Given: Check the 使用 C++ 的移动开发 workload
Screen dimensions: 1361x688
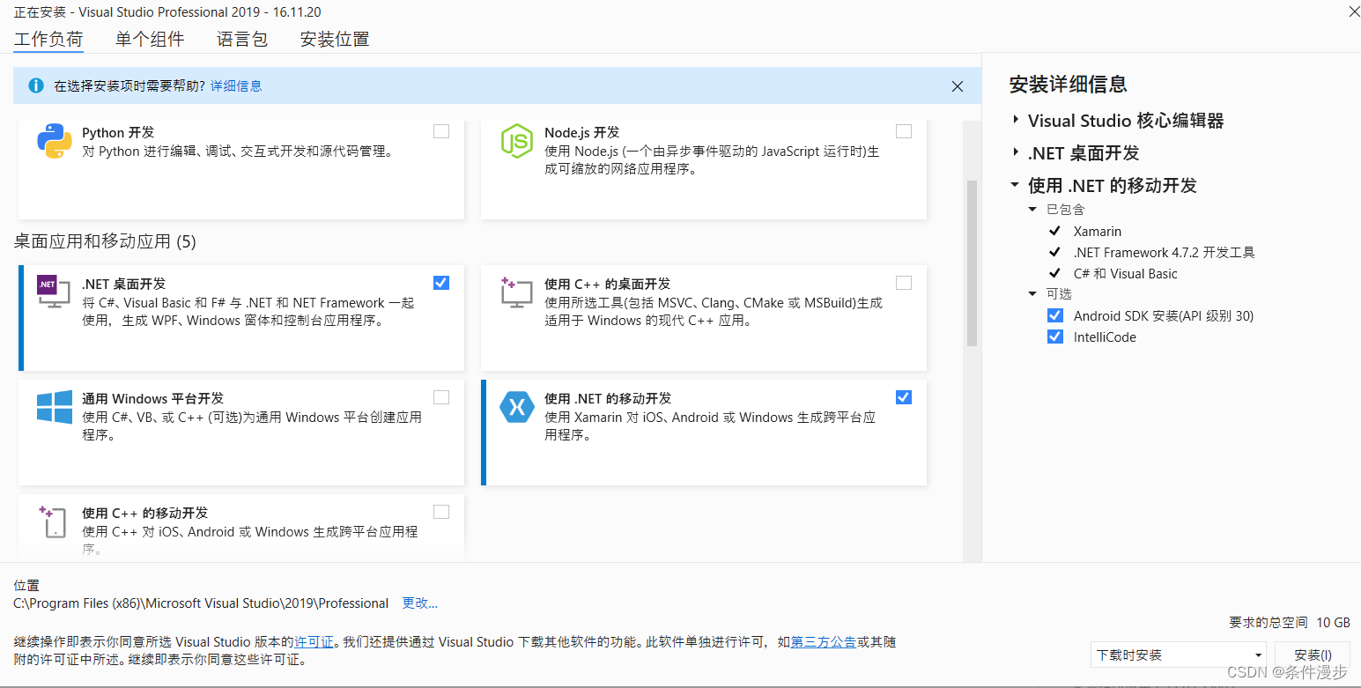Looking at the screenshot, I should (x=441, y=512).
